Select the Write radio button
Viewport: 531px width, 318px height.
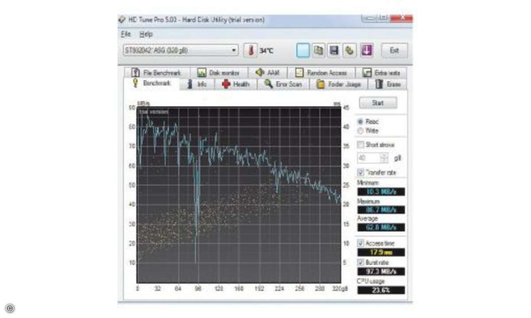[360, 131]
